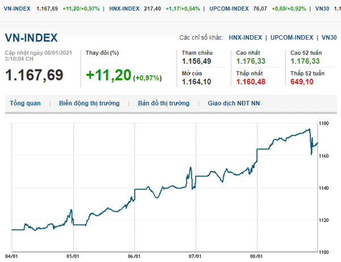Click VN30 at the ticker bar's right end
This screenshot has width=341, height=262.
(322, 9)
